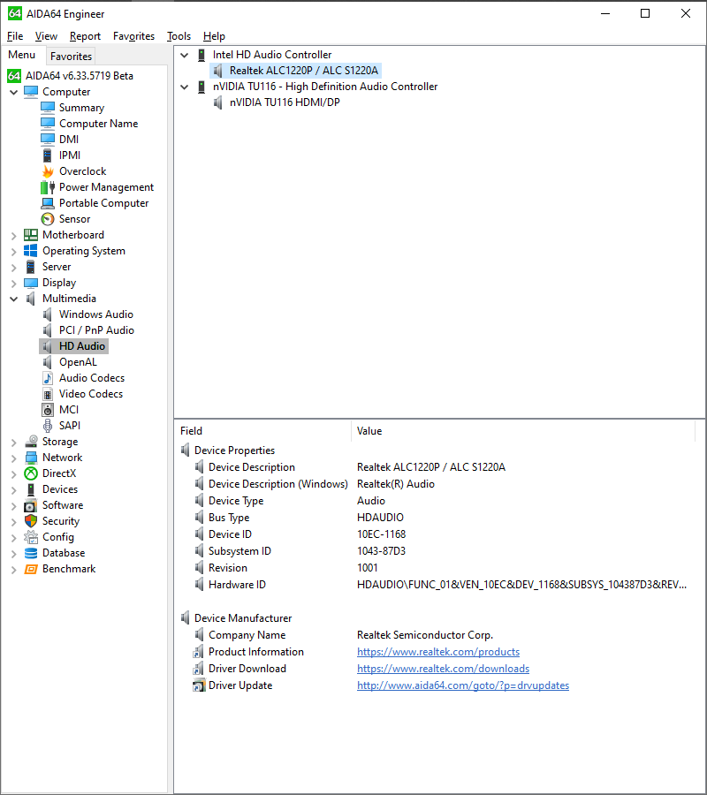707x795 pixels.
Task: Switch to the Favorites side tab
Action: pyautogui.click(x=71, y=56)
